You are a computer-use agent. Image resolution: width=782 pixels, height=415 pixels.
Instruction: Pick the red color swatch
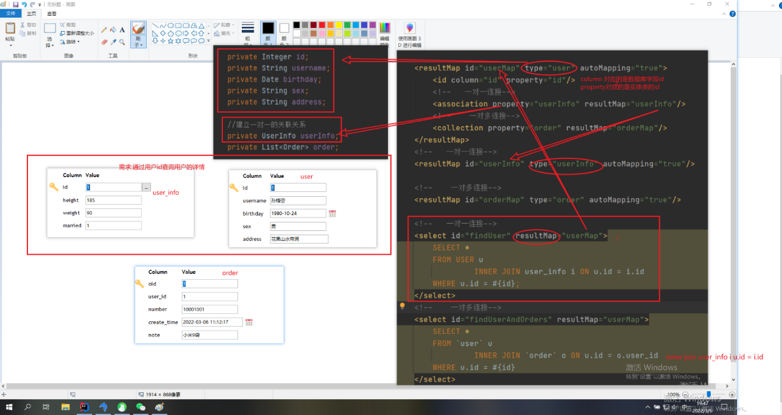pyautogui.click(x=322, y=25)
